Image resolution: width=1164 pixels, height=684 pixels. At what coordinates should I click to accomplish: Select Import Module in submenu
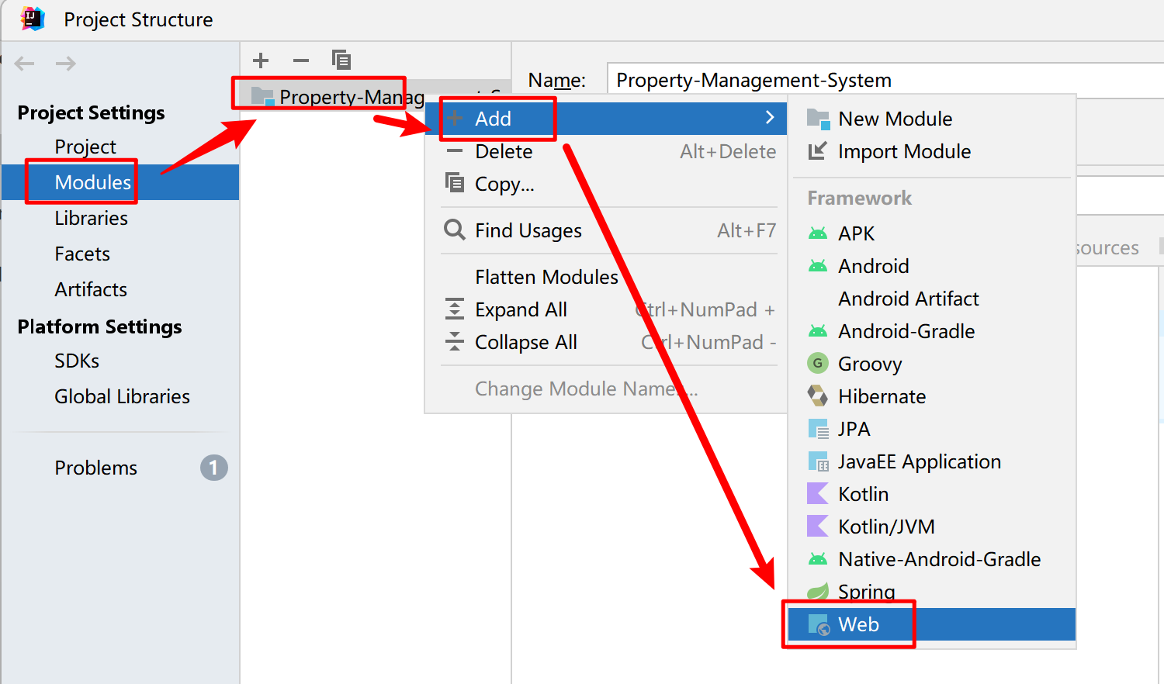(x=931, y=151)
